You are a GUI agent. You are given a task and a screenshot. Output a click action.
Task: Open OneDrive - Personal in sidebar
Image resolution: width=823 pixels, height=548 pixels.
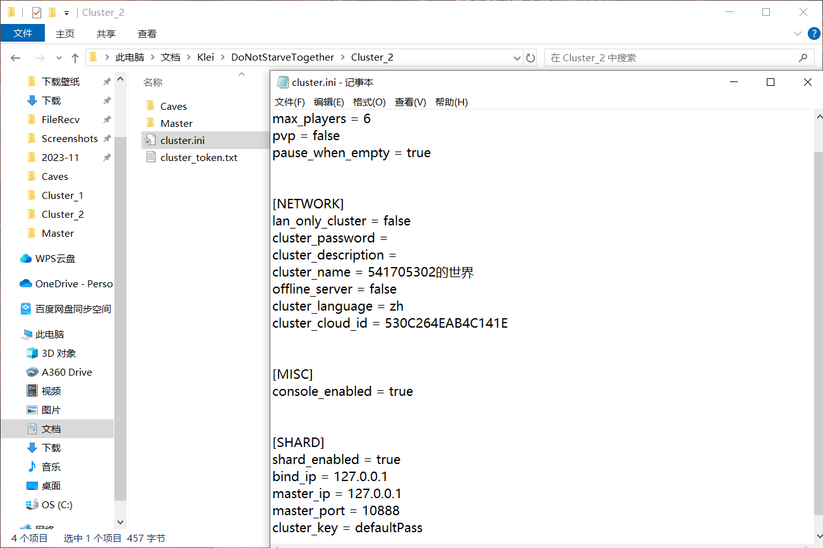point(74,283)
